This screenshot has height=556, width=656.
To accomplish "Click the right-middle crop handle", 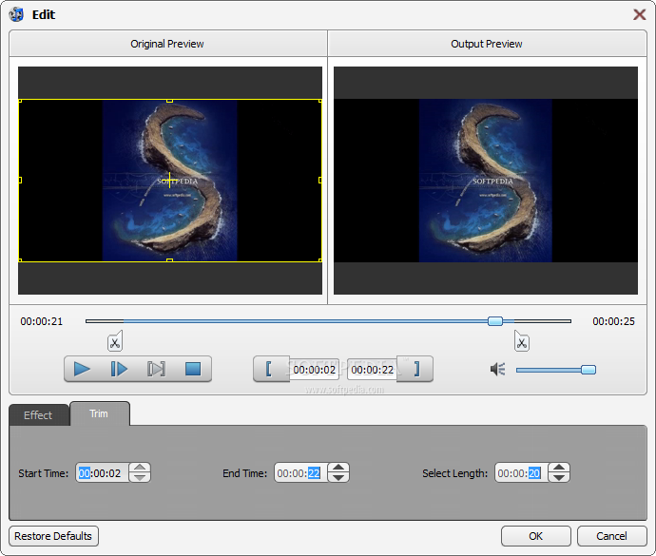I will click(x=320, y=180).
